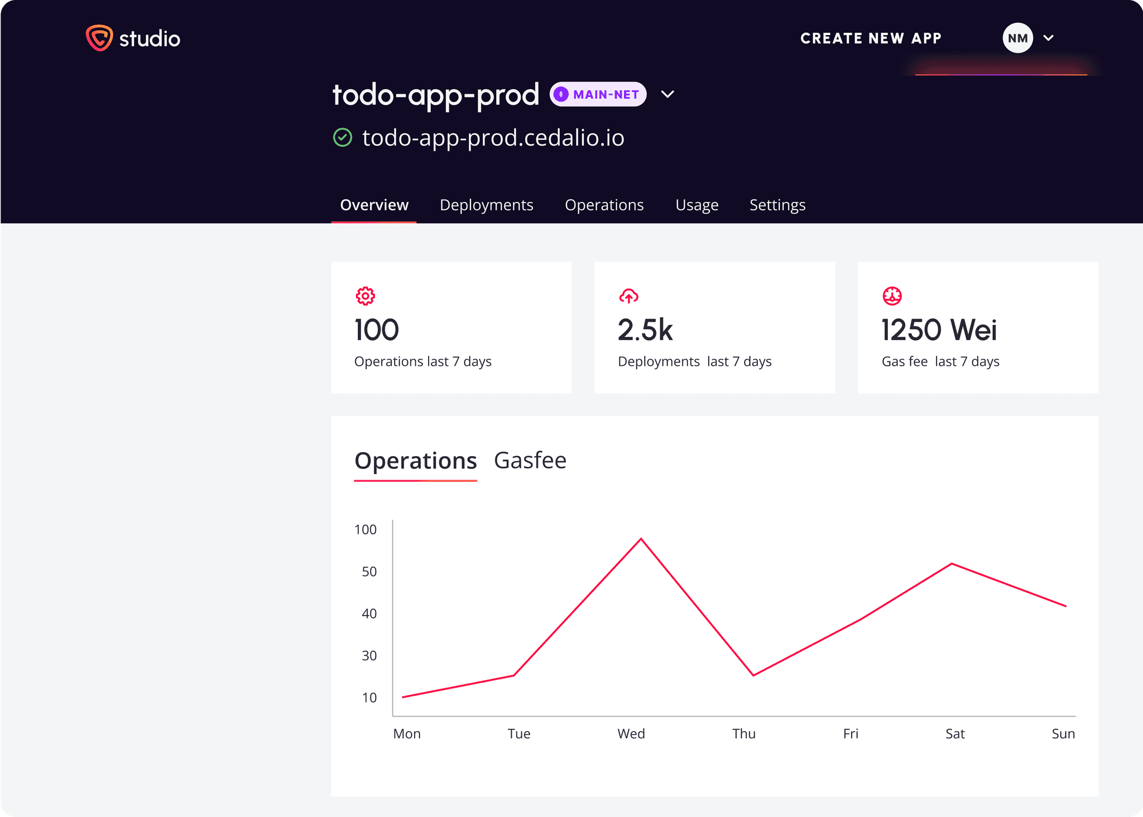The height and width of the screenshot is (817, 1143).
Task: Switch to the Deployments tab
Action: tap(486, 205)
